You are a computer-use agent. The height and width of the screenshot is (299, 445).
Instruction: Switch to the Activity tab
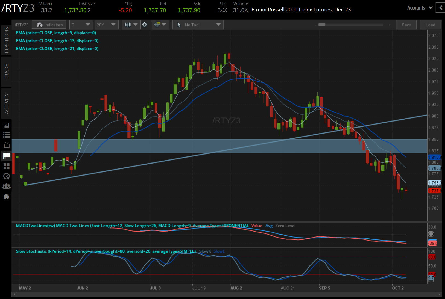coord(7,103)
